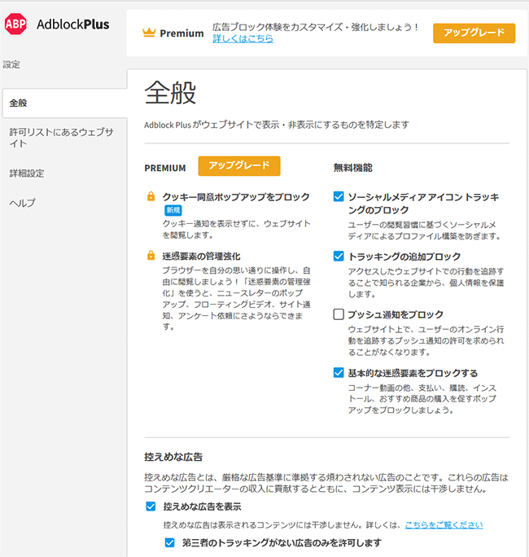The image size is (529, 557).
Task: Click top banner アップグレード button
Action: tap(474, 33)
